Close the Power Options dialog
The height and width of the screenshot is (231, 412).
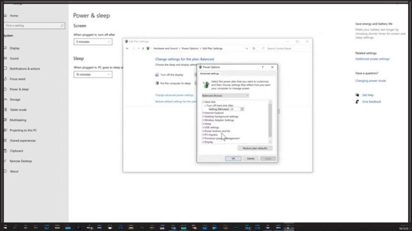point(272,67)
